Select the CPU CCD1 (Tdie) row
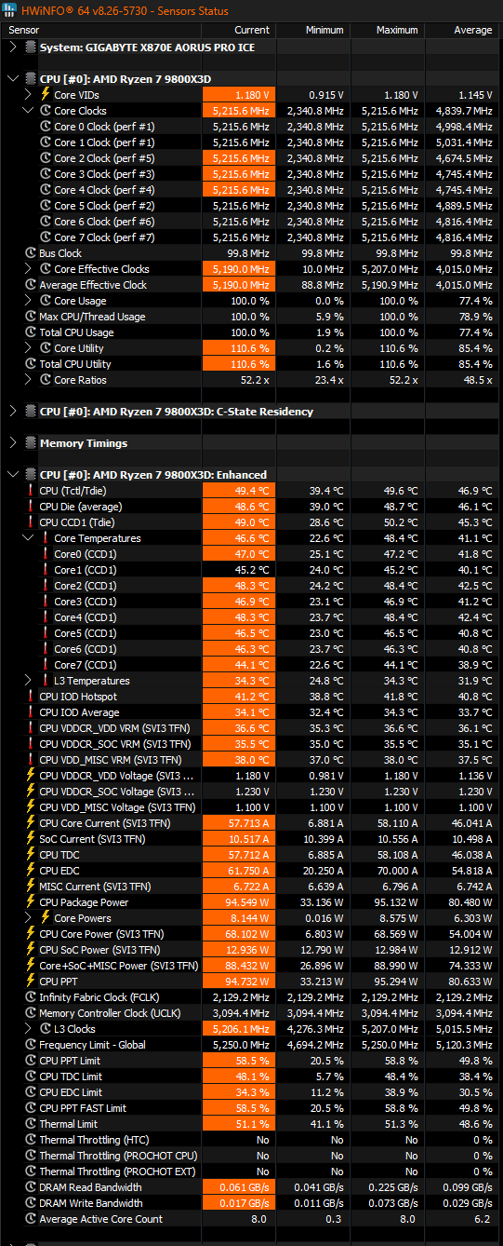 (251, 522)
